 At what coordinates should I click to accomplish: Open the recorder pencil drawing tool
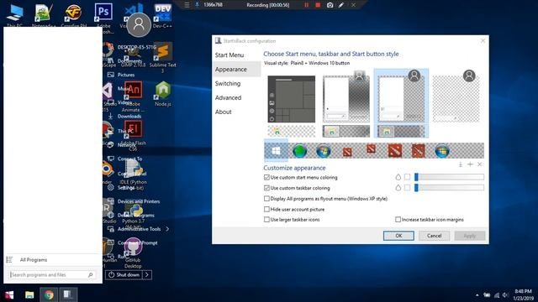pyautogui.click(x=341, y=5)
